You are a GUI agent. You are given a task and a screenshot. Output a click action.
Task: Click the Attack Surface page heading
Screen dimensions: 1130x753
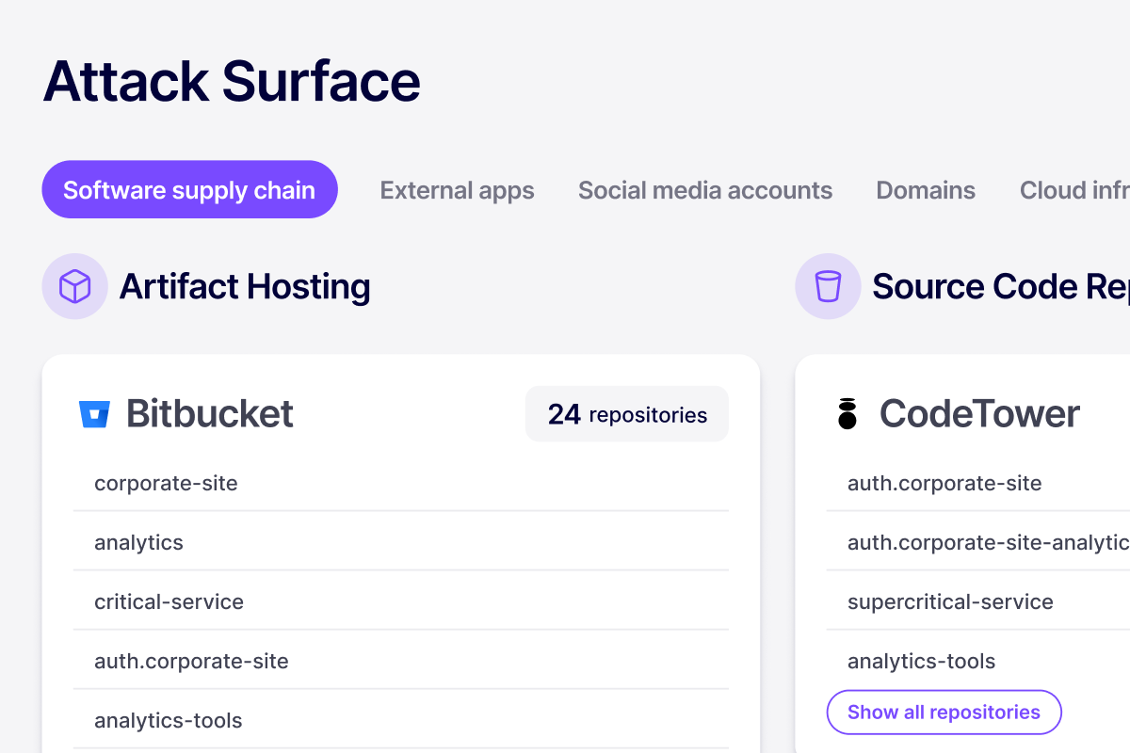232,83
